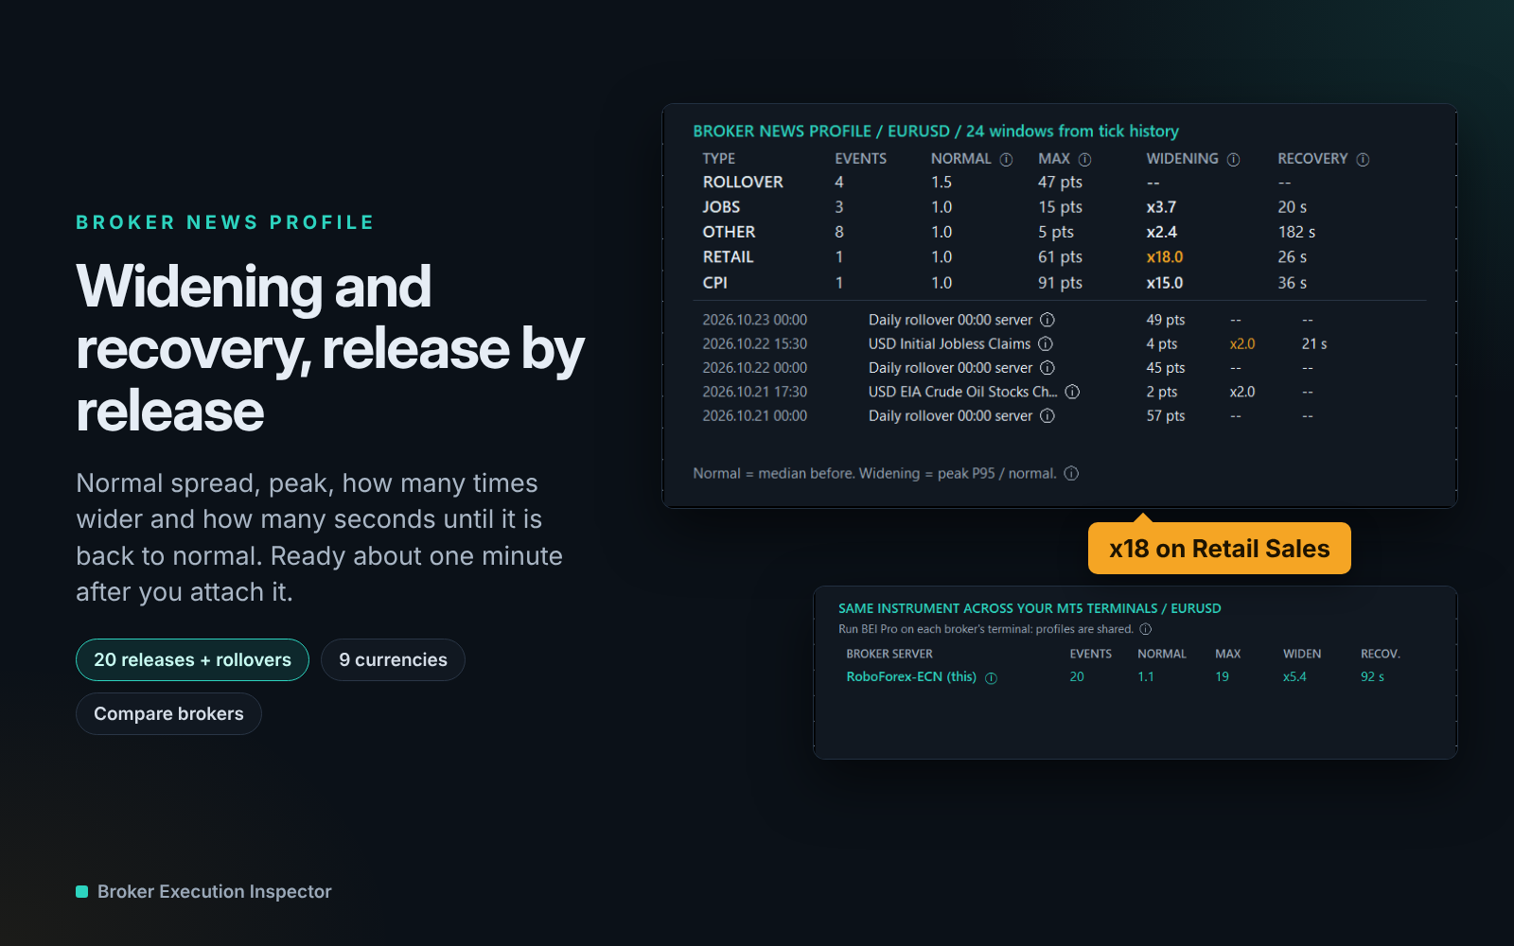
Task: Click the orange x2.0 value in Jobless Claims row
Action: click(x=1242, y=343)
